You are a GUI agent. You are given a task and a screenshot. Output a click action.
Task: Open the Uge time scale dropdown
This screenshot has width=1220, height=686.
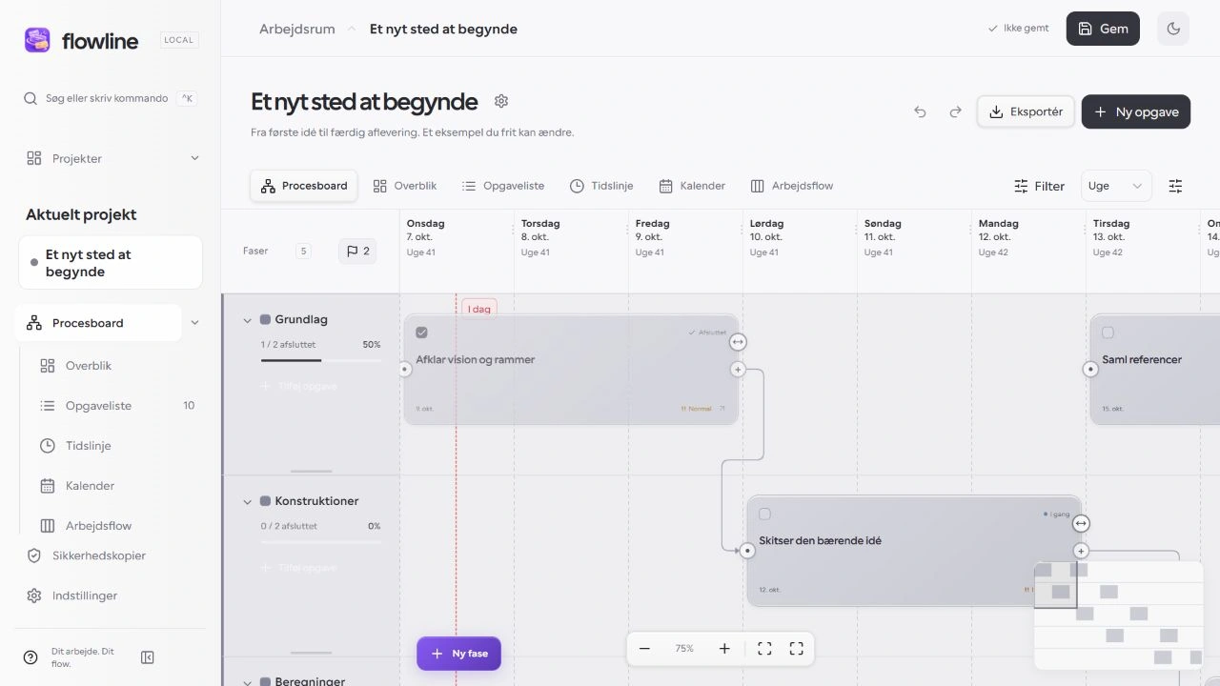tap(1116, 186)
